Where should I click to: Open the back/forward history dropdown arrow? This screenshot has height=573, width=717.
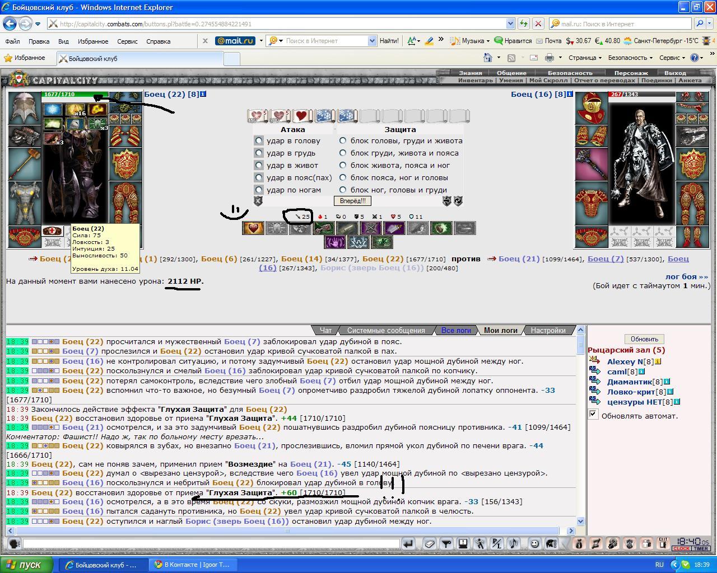click(38, 24)
